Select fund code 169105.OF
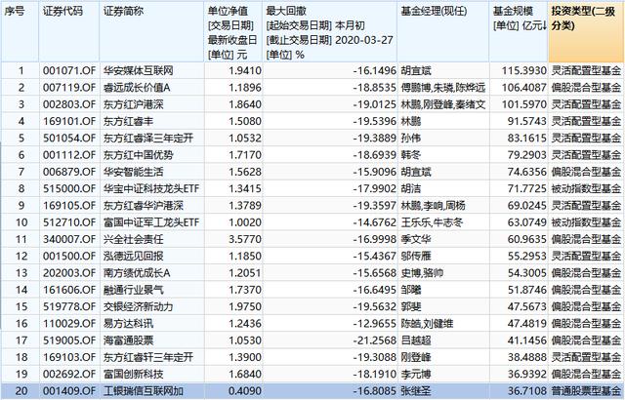The height and width of the screenshot is (400, 625). coord(69,206)
